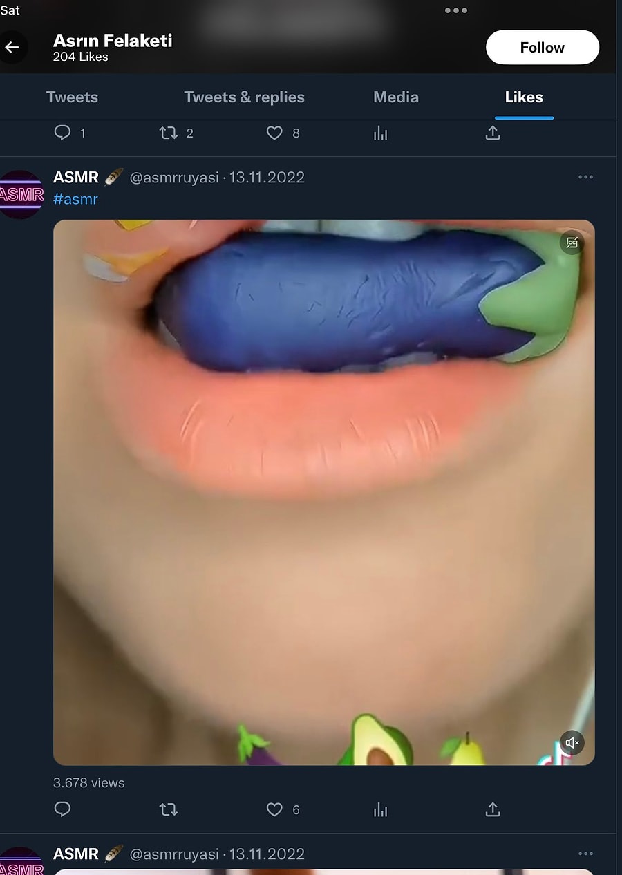Open the Tweets & replies tab
Viewport: 622px width, 875px height.
244,97
